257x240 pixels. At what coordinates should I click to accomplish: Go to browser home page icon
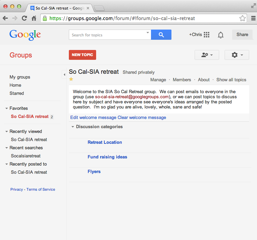(x=34, y=18)
